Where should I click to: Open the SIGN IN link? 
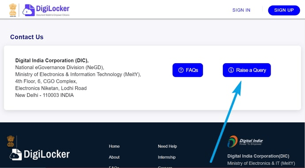pos(241,10)
